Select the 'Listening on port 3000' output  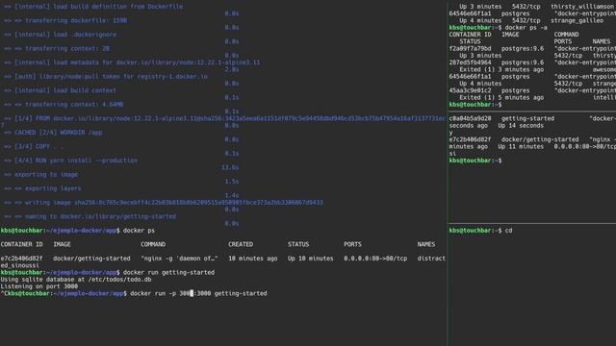click(x=39, y=286)
